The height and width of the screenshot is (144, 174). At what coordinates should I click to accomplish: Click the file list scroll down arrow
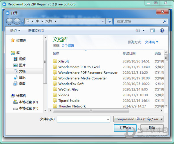(x=166, y=106)
